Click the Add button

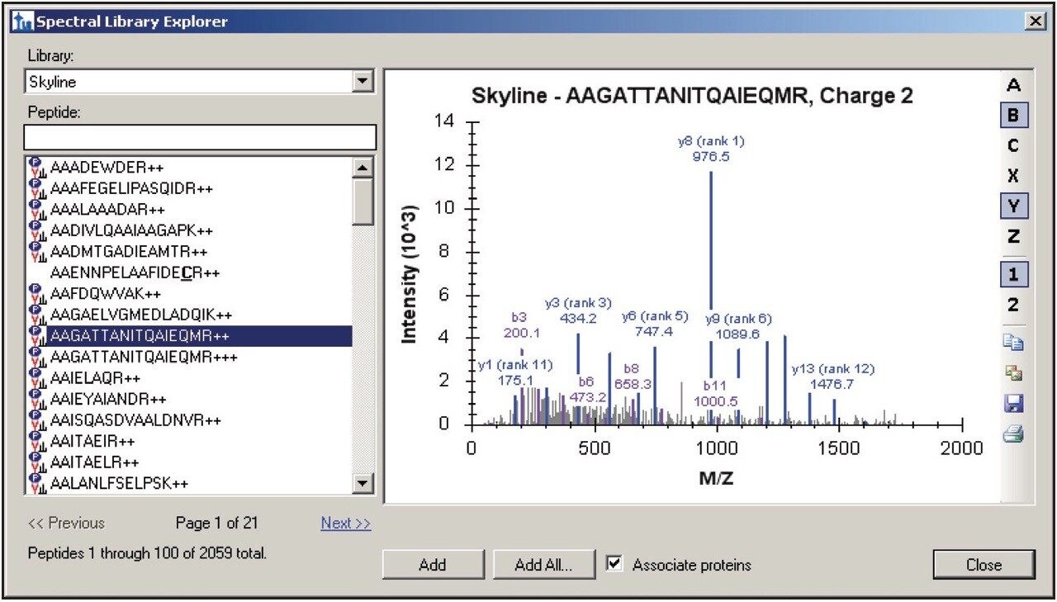click(433, 565)
